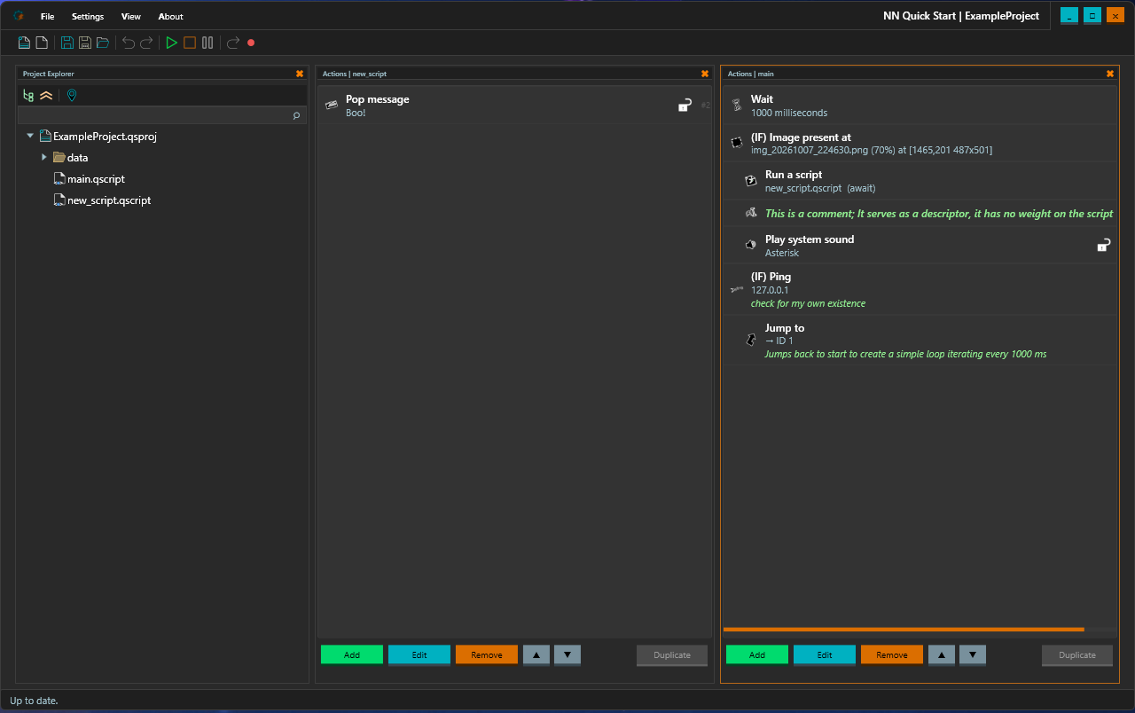Edit the selected action in main panel
The height and width of the screenshot is (713, 1135).
pos(825,654)
